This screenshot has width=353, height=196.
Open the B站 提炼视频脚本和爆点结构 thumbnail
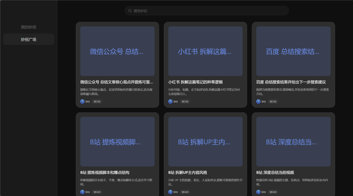click(x=117, y=141)
